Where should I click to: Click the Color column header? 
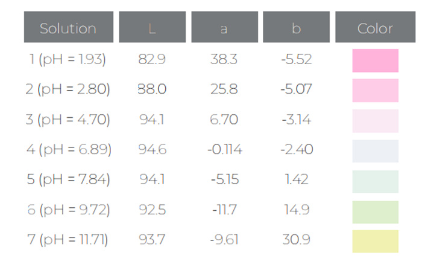tap(375, 28)
